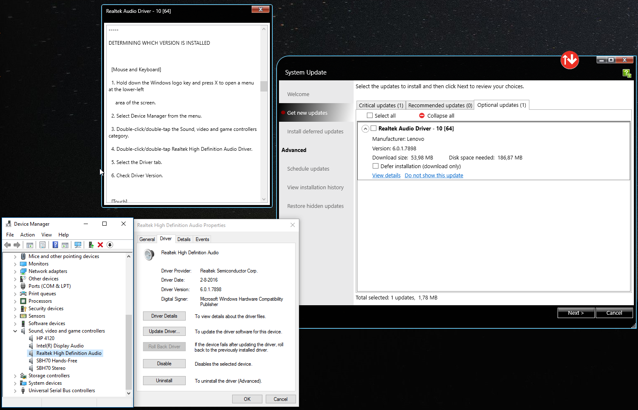
Task: Switch to the General tab
Action: pyautogui.click(x=147, y=239)
